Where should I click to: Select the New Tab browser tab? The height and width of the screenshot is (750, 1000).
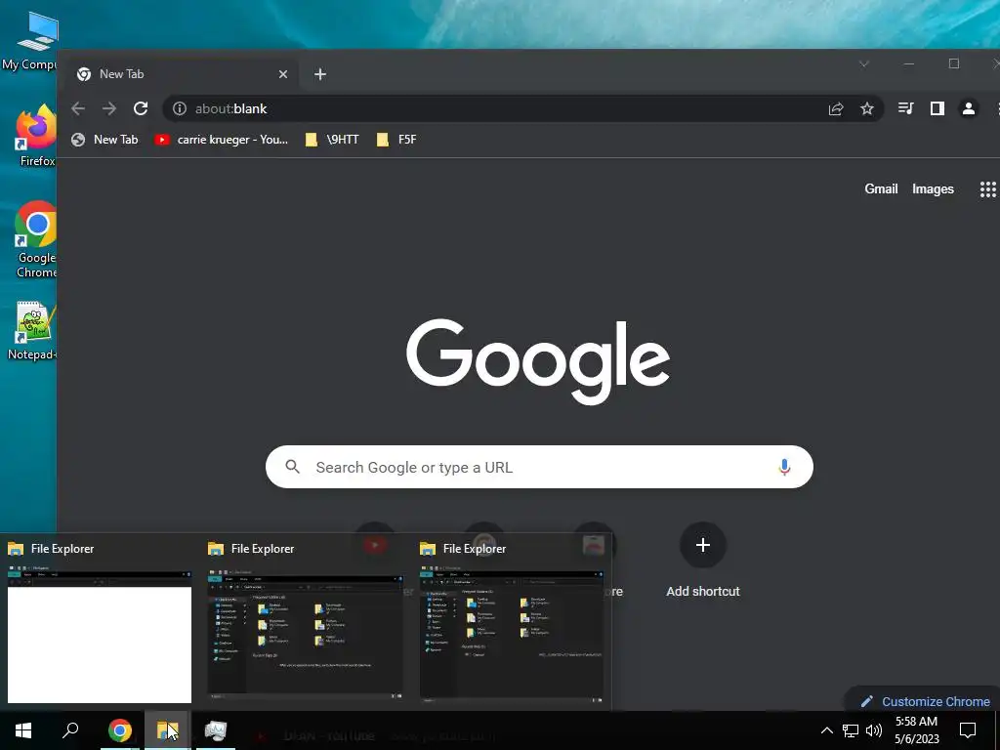click(182, 74)
